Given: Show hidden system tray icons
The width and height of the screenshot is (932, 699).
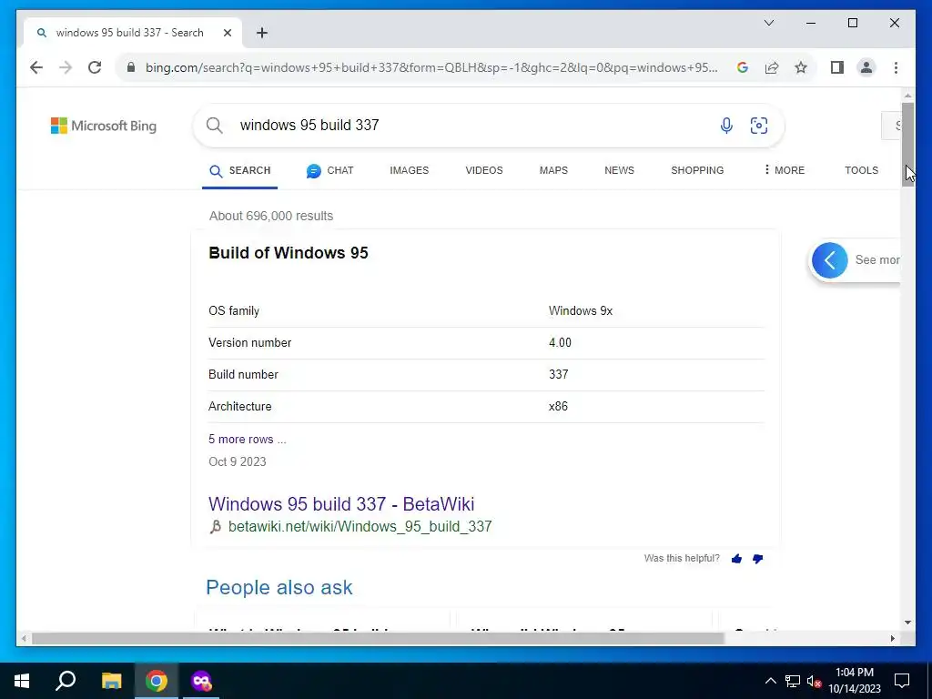Looking at the screenshot, I should tap(770, 681).
